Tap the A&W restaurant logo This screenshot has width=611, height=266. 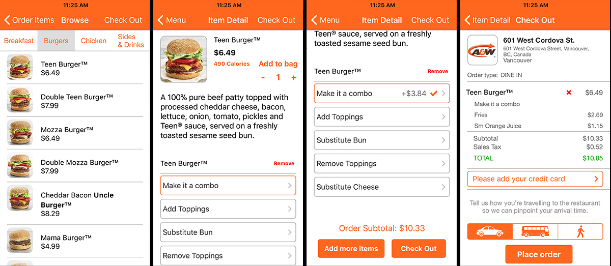(482, 50)
